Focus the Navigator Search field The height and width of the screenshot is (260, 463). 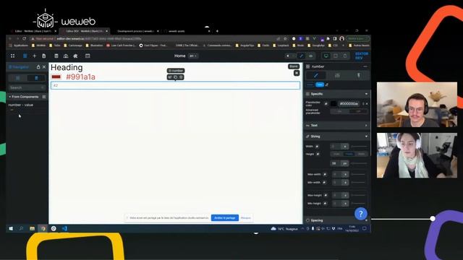pyautogui.click(x=27, y=87)
